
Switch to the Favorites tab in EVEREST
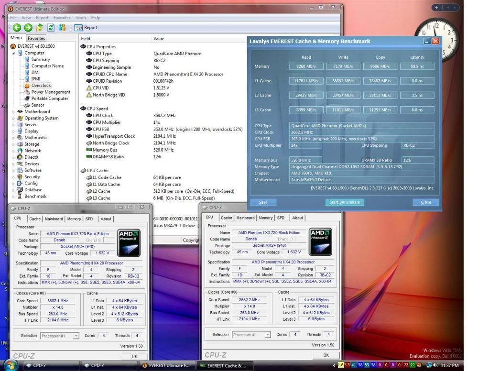point(36,38)
